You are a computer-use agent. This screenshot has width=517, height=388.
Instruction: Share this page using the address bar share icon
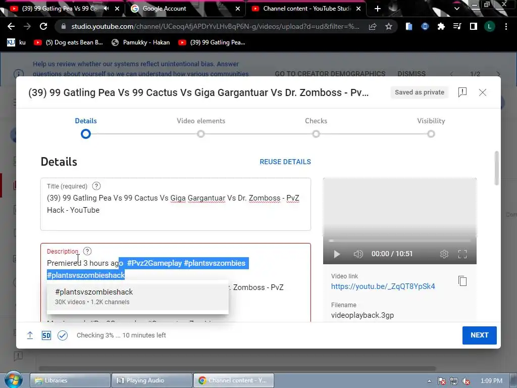click(373, 26)
